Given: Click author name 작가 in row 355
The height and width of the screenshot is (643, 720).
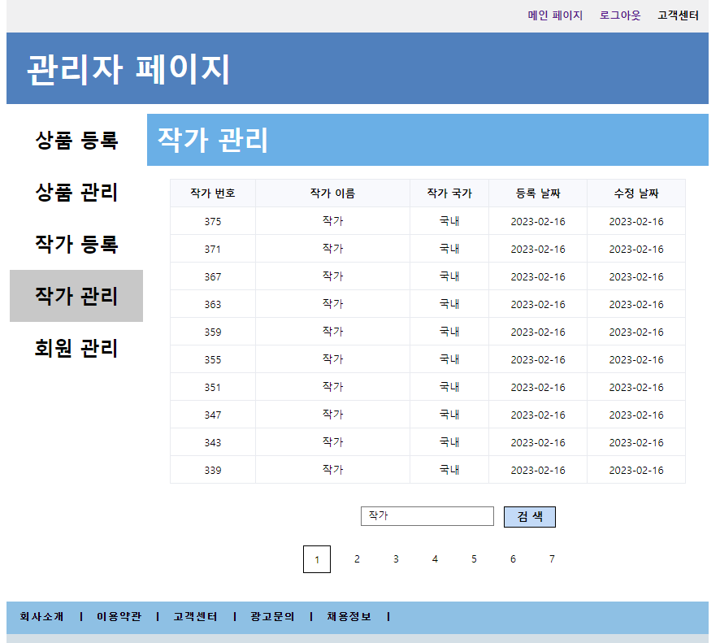Looking at the screenshot, I should pyautogui.click(x=332, y=359).
